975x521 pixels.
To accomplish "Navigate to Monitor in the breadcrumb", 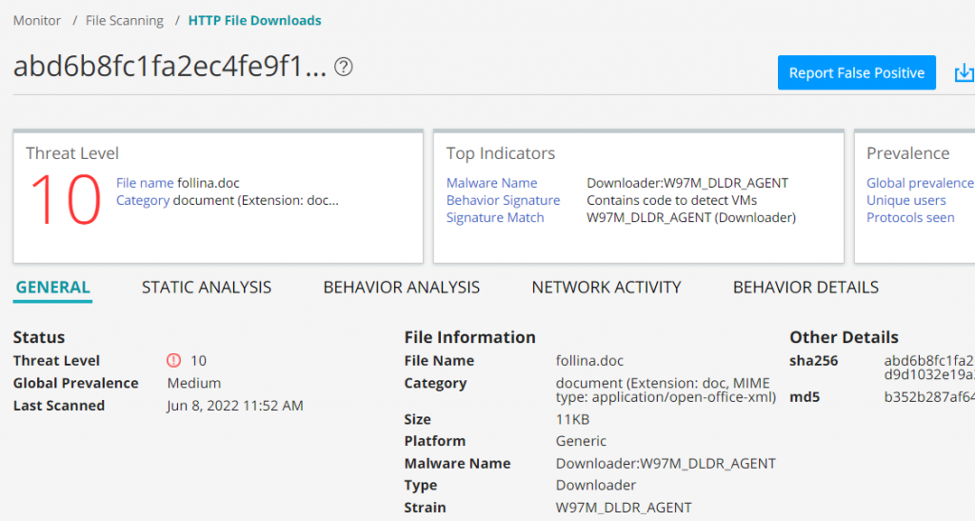I will tap(37, 20).
